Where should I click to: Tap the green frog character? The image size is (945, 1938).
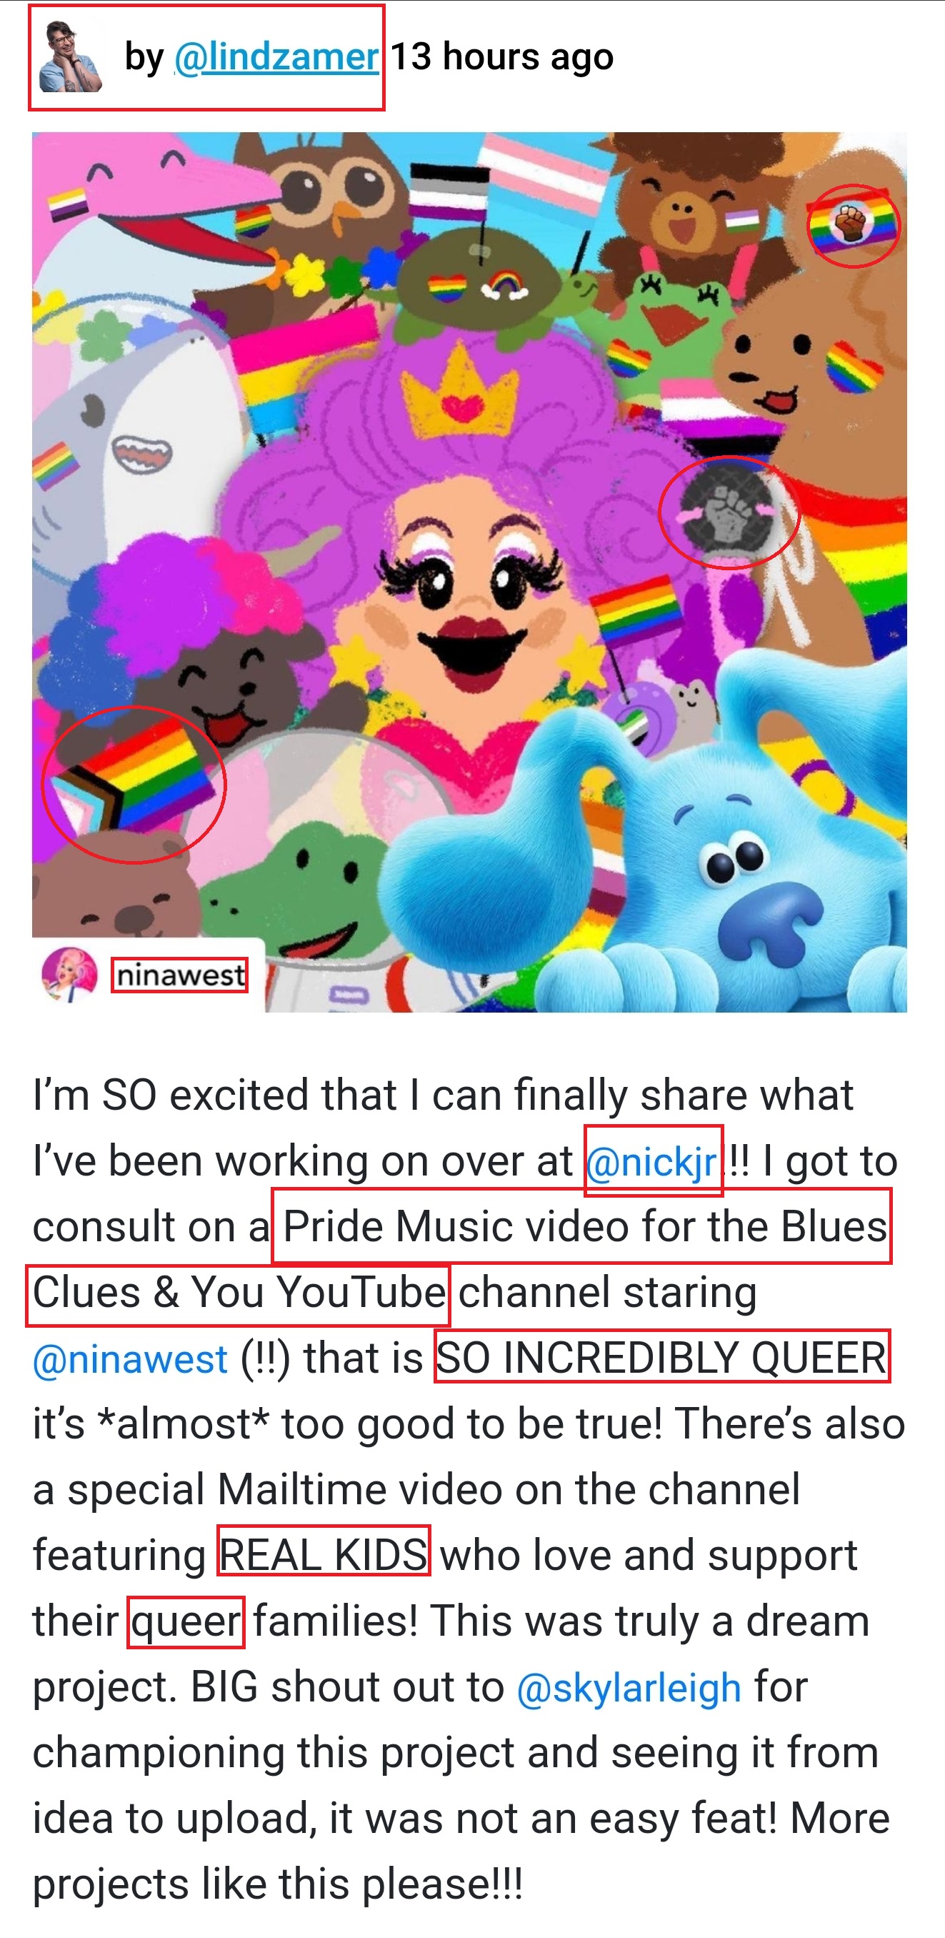click(x=661, y=309)
